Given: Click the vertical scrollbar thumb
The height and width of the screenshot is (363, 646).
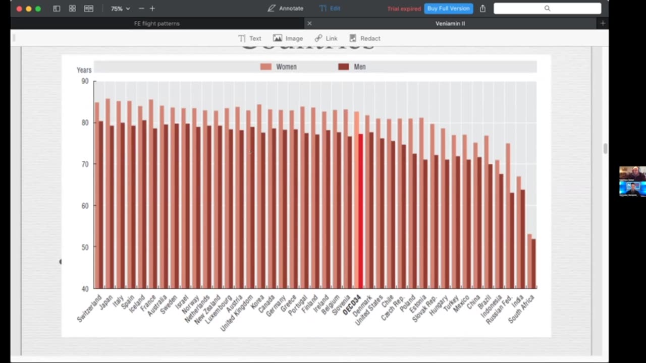Looking at the screenshot, I should pyautogui.click(x=605, y=148).
